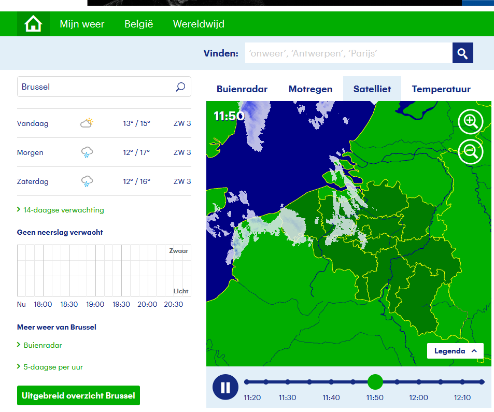This screenshot has height=412, width=494.
Task: Go to the home page icon
Action: coord(33,24)
